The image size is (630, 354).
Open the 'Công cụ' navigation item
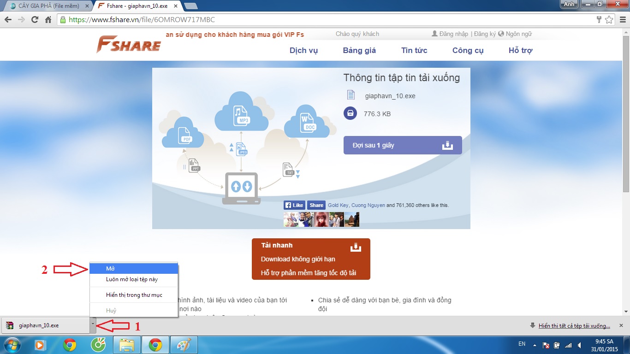[468, 50]
